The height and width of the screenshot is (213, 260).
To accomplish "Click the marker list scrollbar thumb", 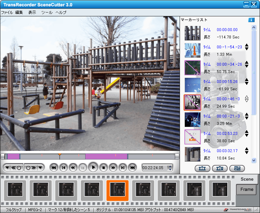I will (254, 72).
